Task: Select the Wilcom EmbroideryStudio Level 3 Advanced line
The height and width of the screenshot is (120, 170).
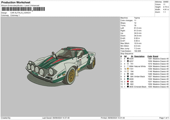Action: click(x=20, y=6)
